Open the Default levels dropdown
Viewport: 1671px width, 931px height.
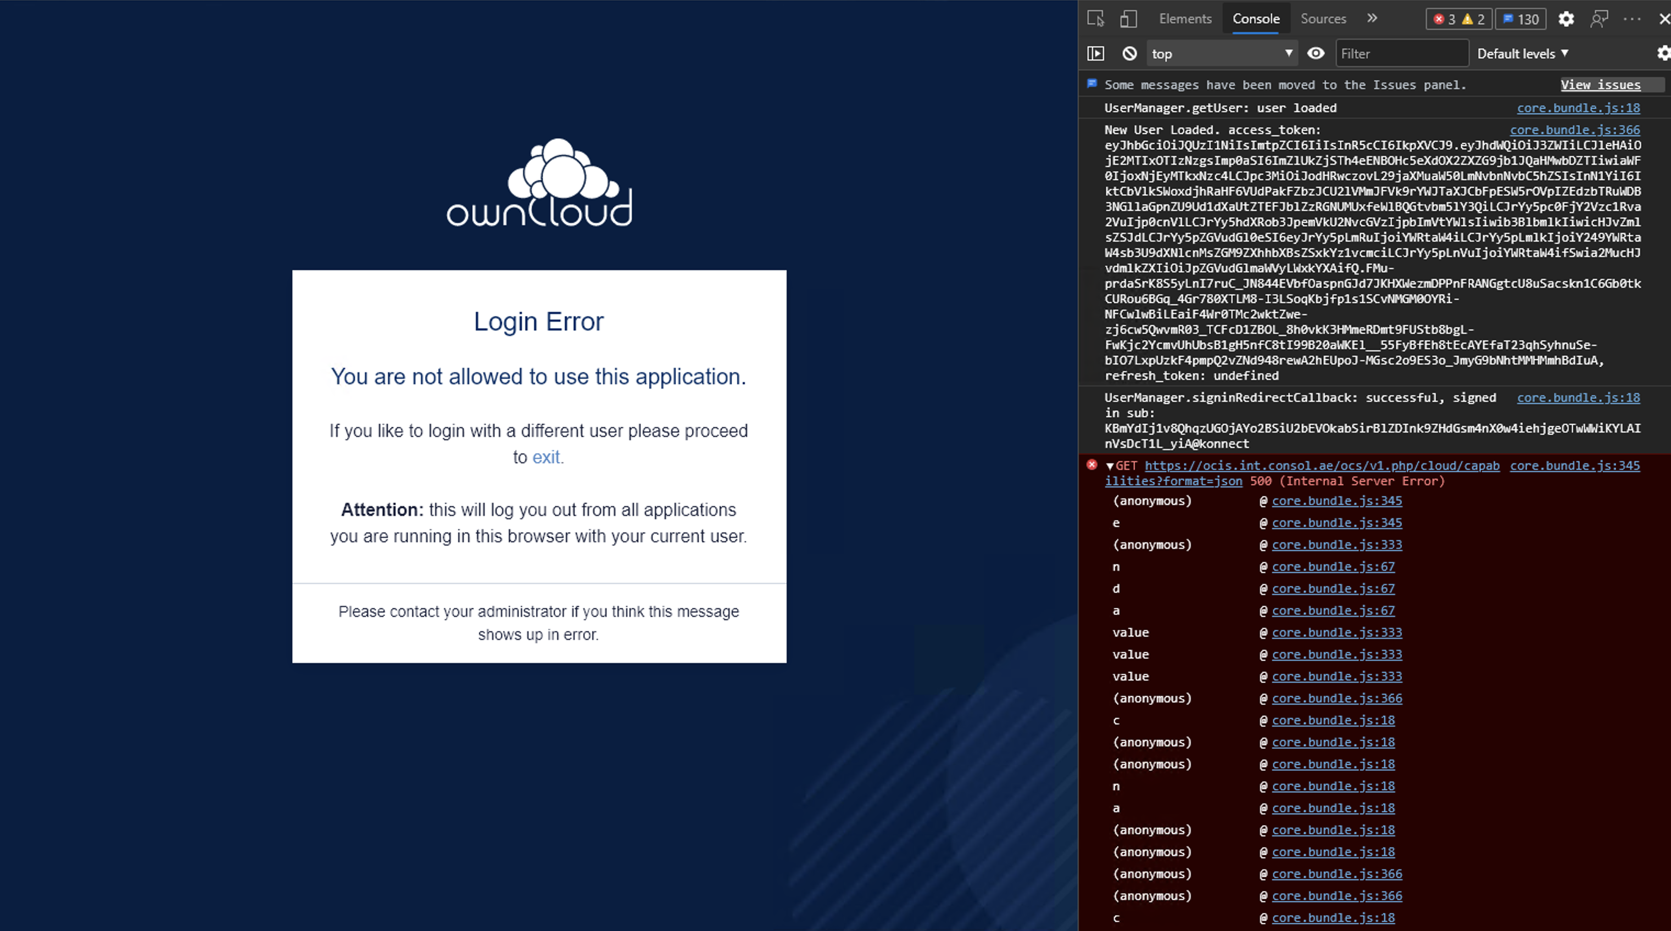pyautogui.click(x=1523, y=53)
